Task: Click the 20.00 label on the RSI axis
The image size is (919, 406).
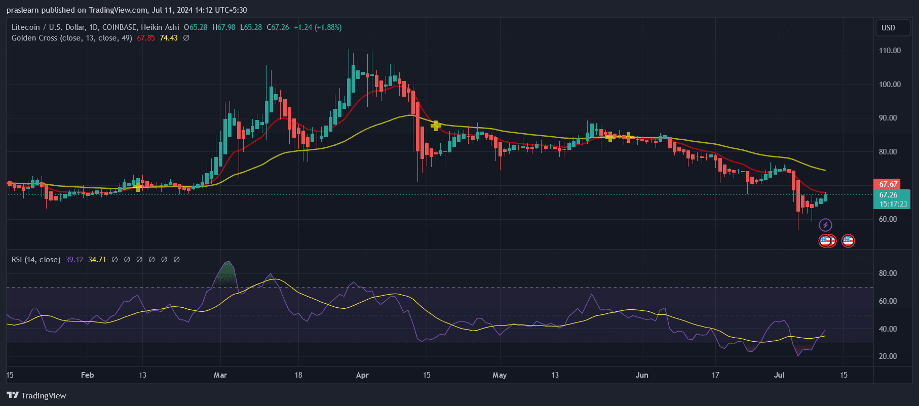Action: click(x=888, y=356)
